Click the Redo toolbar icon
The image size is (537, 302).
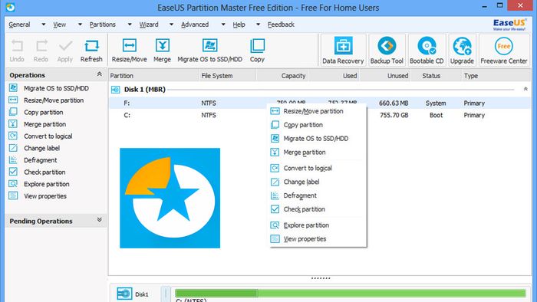41,46
